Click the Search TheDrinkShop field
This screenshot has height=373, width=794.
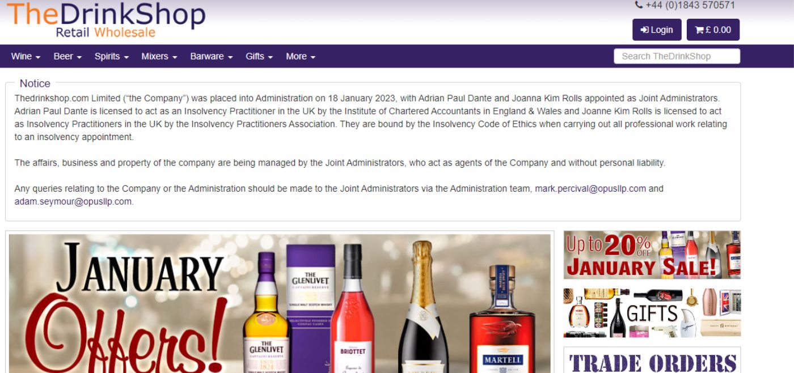[677, 56]
